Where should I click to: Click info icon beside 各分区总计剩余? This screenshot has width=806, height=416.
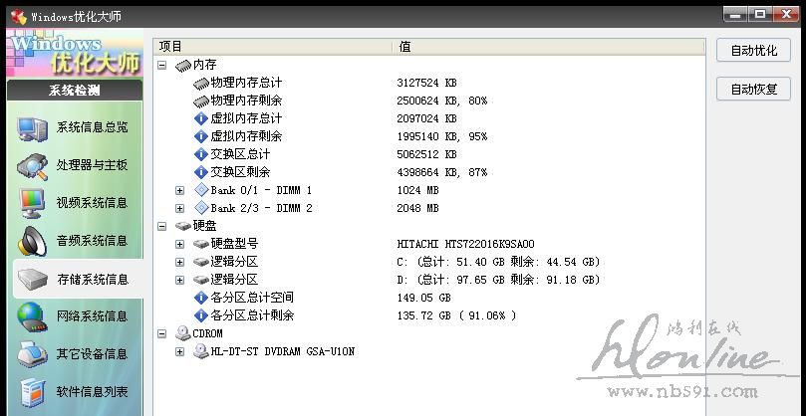[x=201, y=315]
